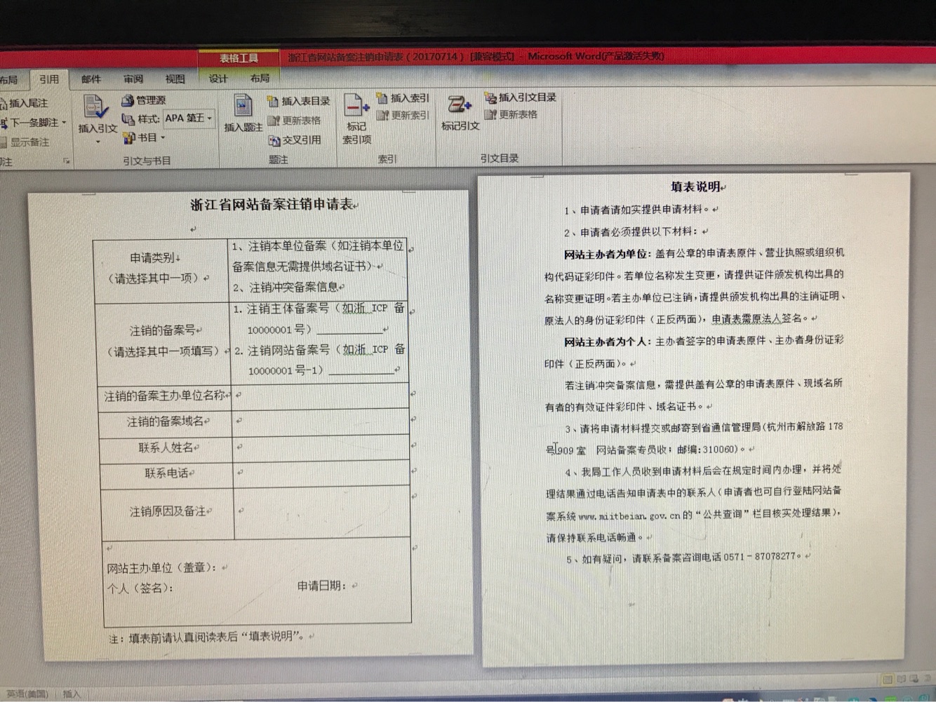Click 插入索引 (Insert Index)
936x702 pixels.
pos(403,98)
